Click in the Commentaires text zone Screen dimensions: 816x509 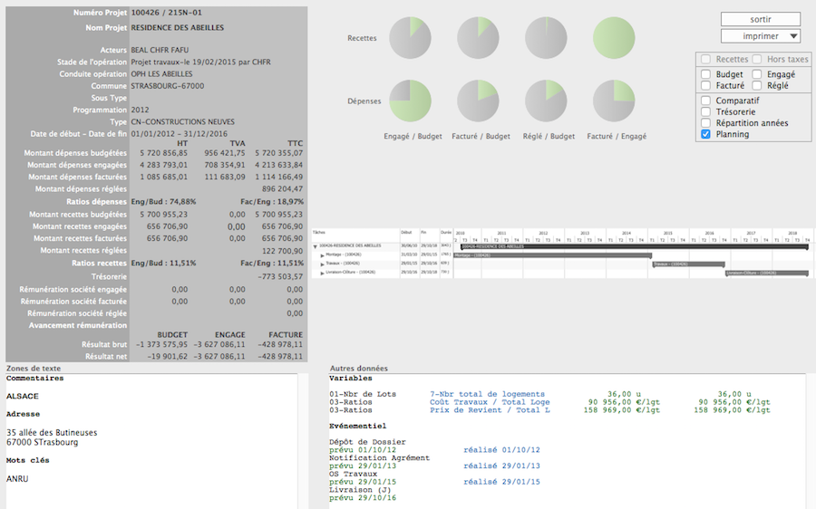coord(151,441)
